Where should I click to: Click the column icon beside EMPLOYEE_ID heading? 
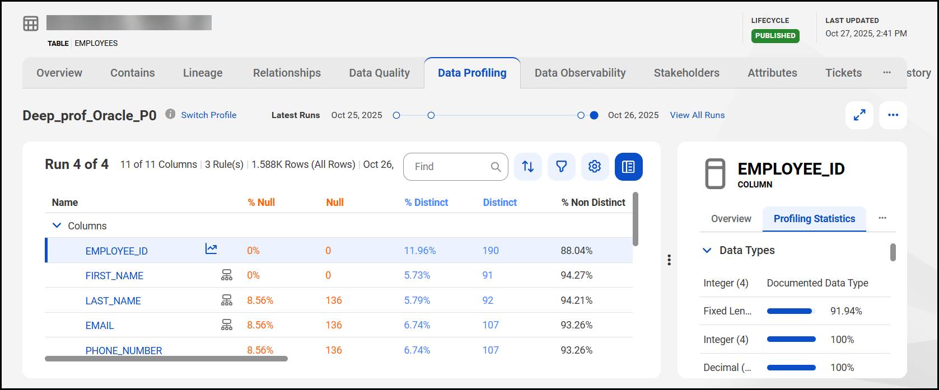pyautogui.click(x=715, y=173)
